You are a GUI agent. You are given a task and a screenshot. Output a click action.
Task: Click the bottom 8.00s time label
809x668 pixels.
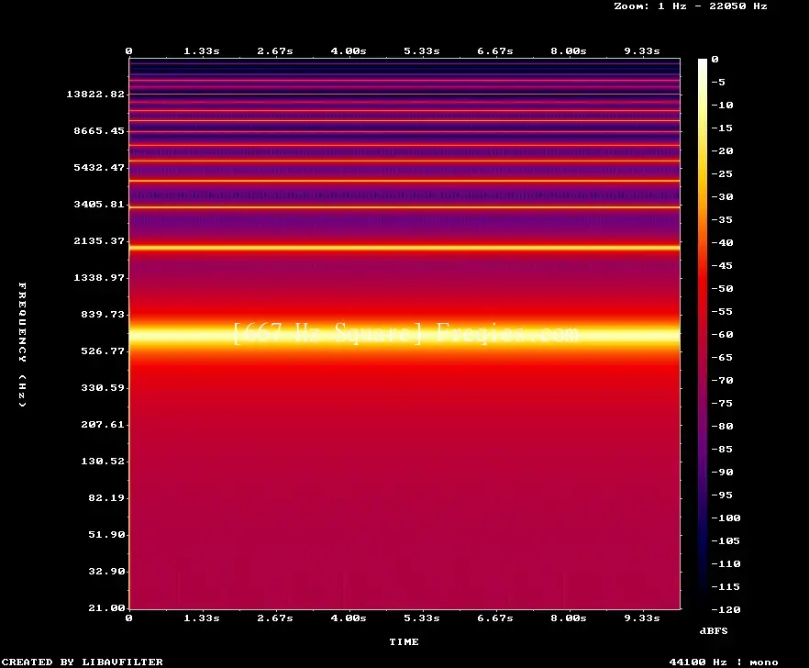click(568, 618)
